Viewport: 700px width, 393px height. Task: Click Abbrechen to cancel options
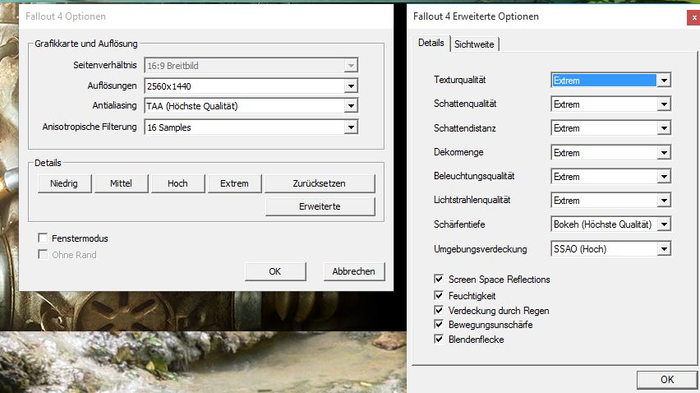click(353, 271)
